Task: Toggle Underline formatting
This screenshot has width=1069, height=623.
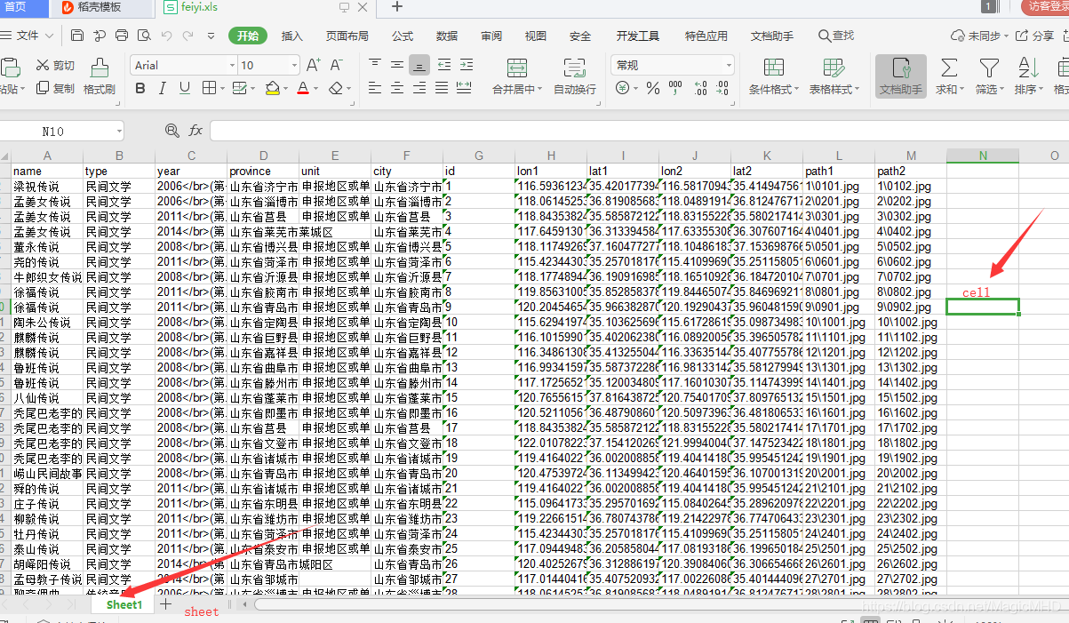Action: (x=185, y=89)
